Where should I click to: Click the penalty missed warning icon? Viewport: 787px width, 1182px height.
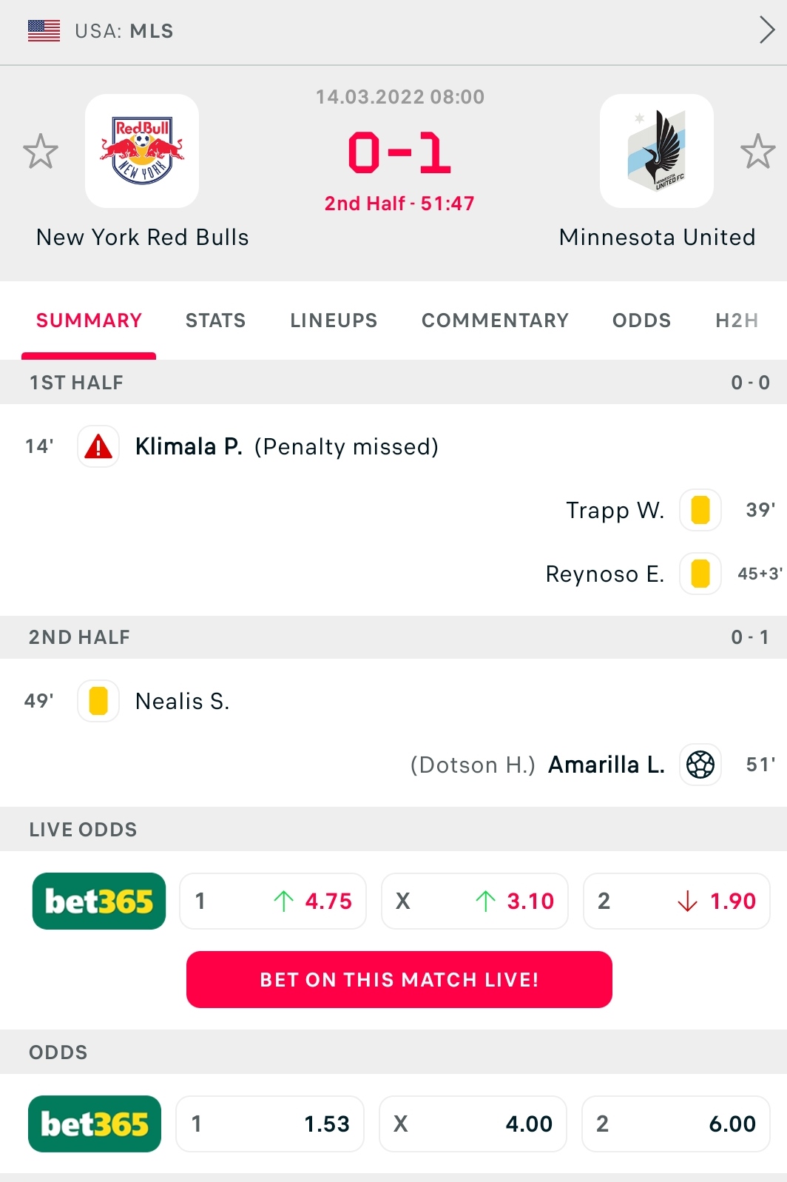98,446
